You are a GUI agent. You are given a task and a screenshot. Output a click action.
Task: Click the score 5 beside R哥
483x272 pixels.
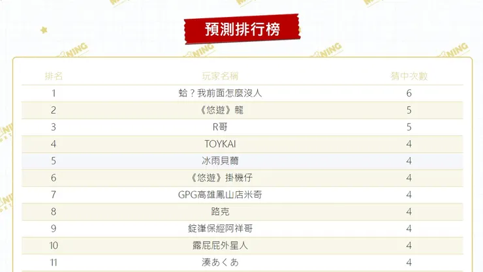pyautogui.click(x=409, y=127)
